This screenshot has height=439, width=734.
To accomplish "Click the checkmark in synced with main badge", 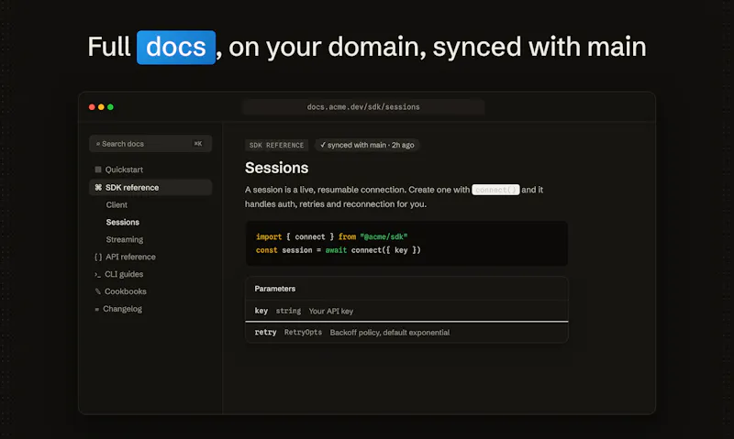I will [323, 145].
